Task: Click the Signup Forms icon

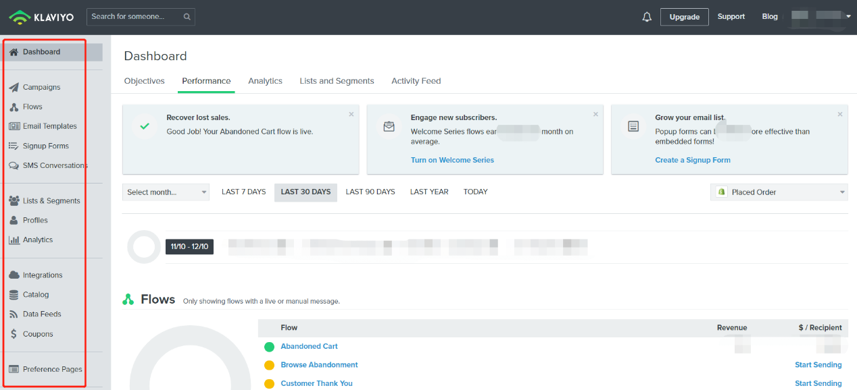Action: pyautogui.click(x=14, y=146)
